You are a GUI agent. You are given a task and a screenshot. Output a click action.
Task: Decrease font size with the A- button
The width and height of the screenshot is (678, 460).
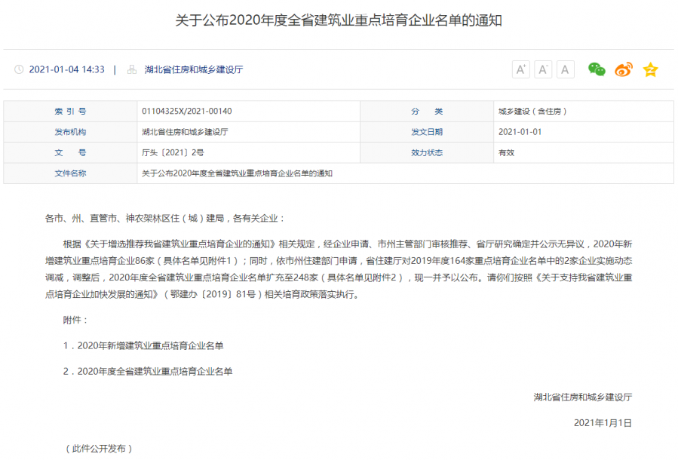(543, 69)
